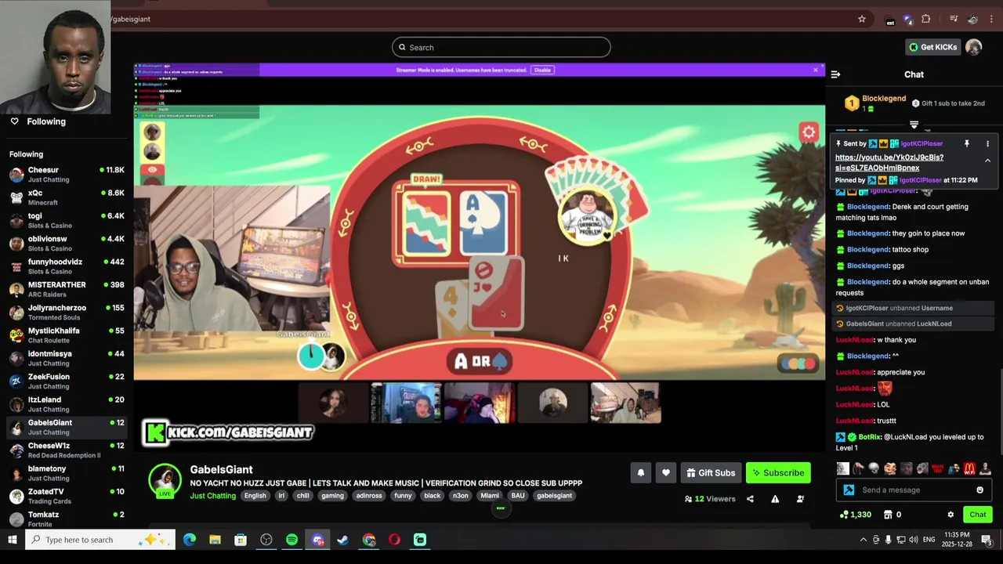
Task: Open the pinned YouTube link
Action: point(889,163)
